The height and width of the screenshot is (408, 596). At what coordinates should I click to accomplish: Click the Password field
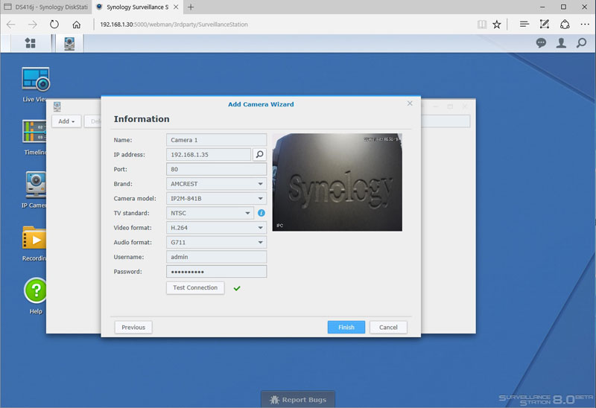click(216, 272)
